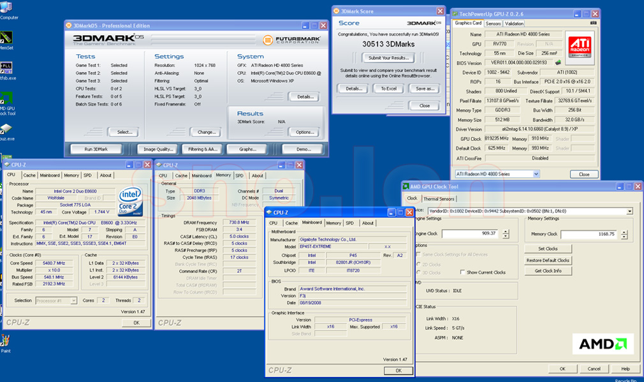Screen dimensions: 644x382
Task: Click Set Clocks button
Action: tap(548, 249)
